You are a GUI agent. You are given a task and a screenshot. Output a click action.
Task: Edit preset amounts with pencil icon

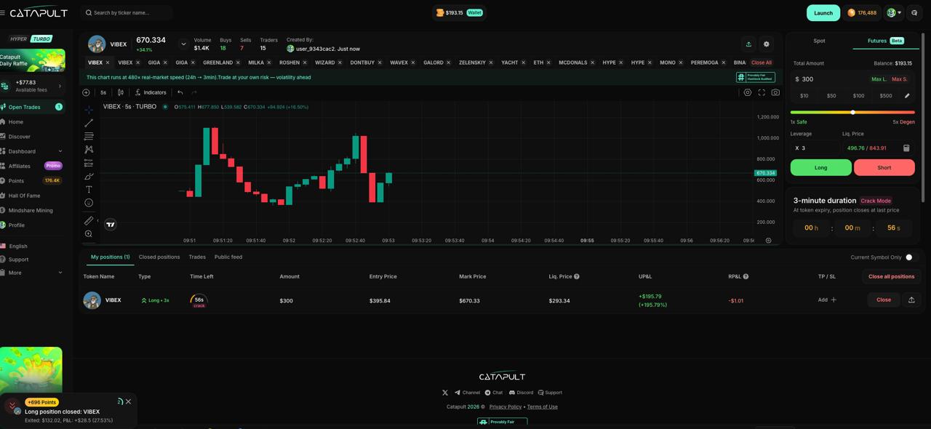[907, 96]
